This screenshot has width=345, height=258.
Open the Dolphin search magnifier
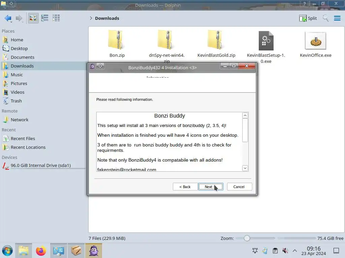coord(325,18)
